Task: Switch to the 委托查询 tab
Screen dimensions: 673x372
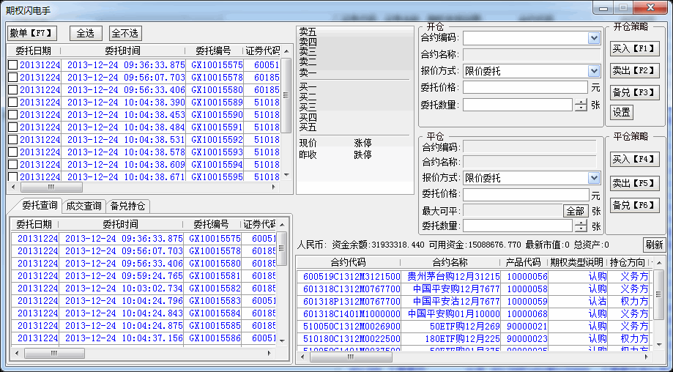Action: (39, 206)
